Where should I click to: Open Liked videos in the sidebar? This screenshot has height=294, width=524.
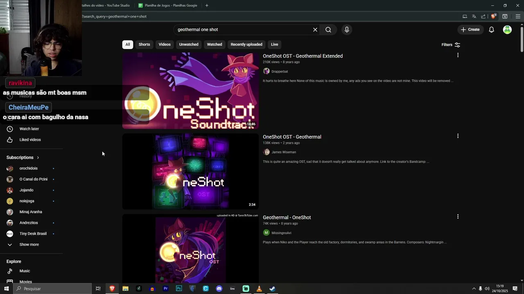[30, 140]
